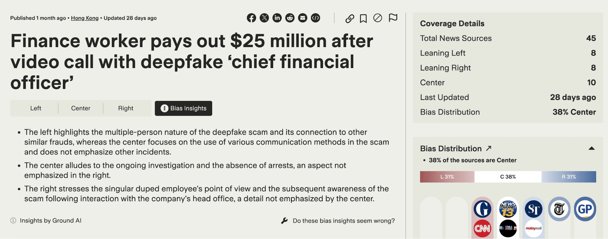
Task: Share on LinkedIn icon
Action: pyautogui.click(x=277, y=18)
